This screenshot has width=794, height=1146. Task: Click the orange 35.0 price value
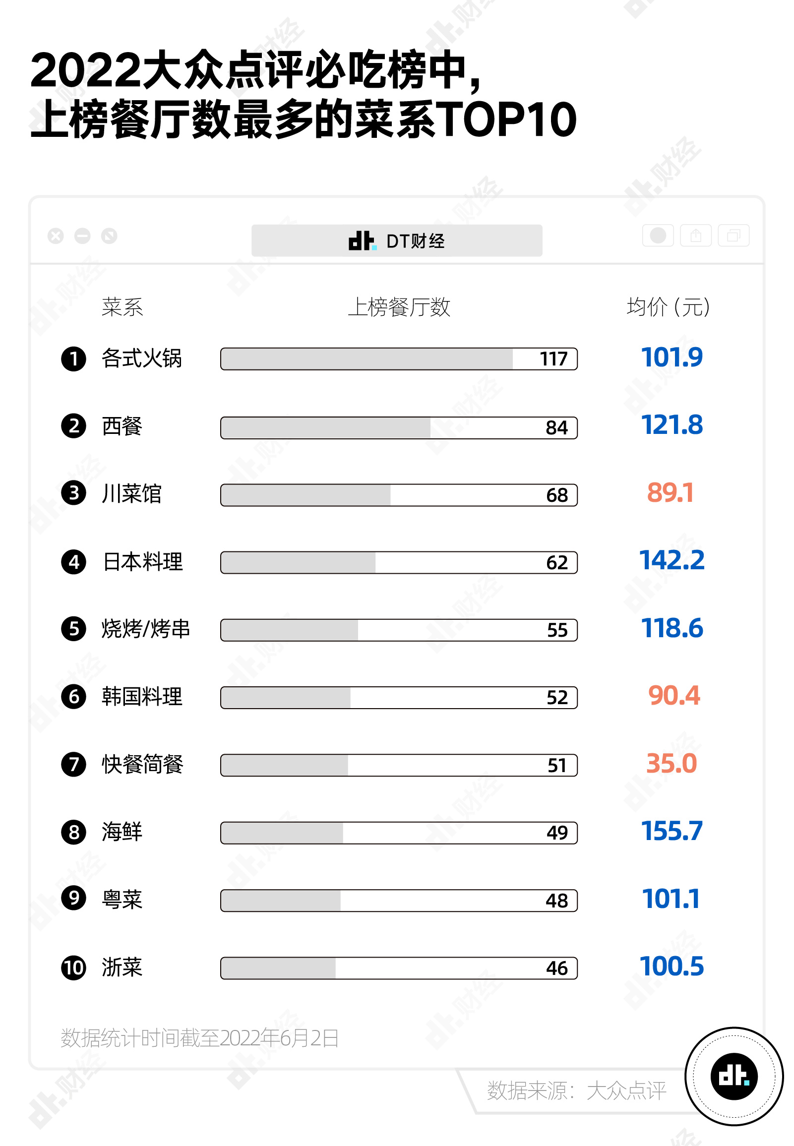pyautogui.click(x=671, y=764)
